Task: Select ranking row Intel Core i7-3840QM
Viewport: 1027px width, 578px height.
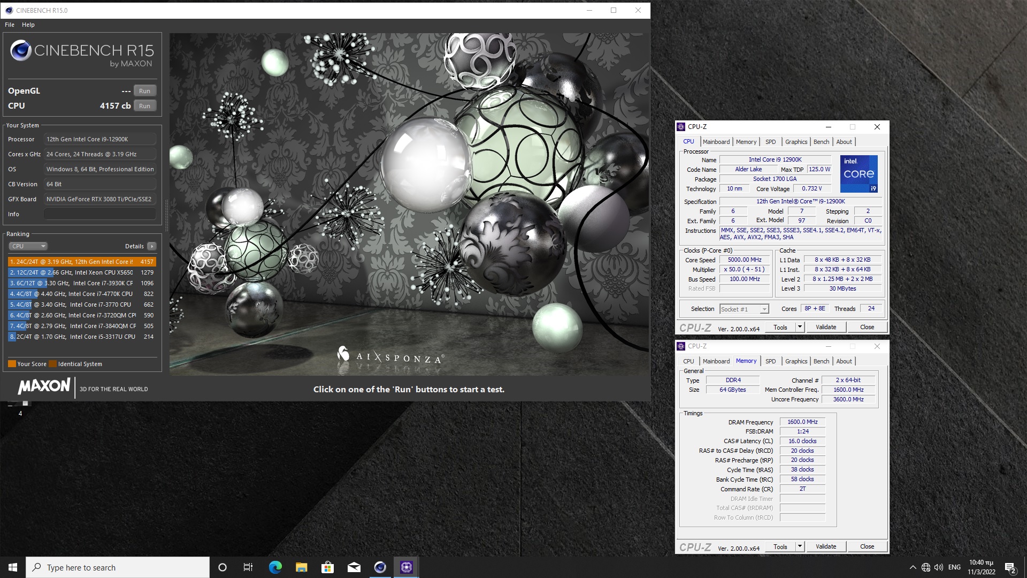Action: 82,326
